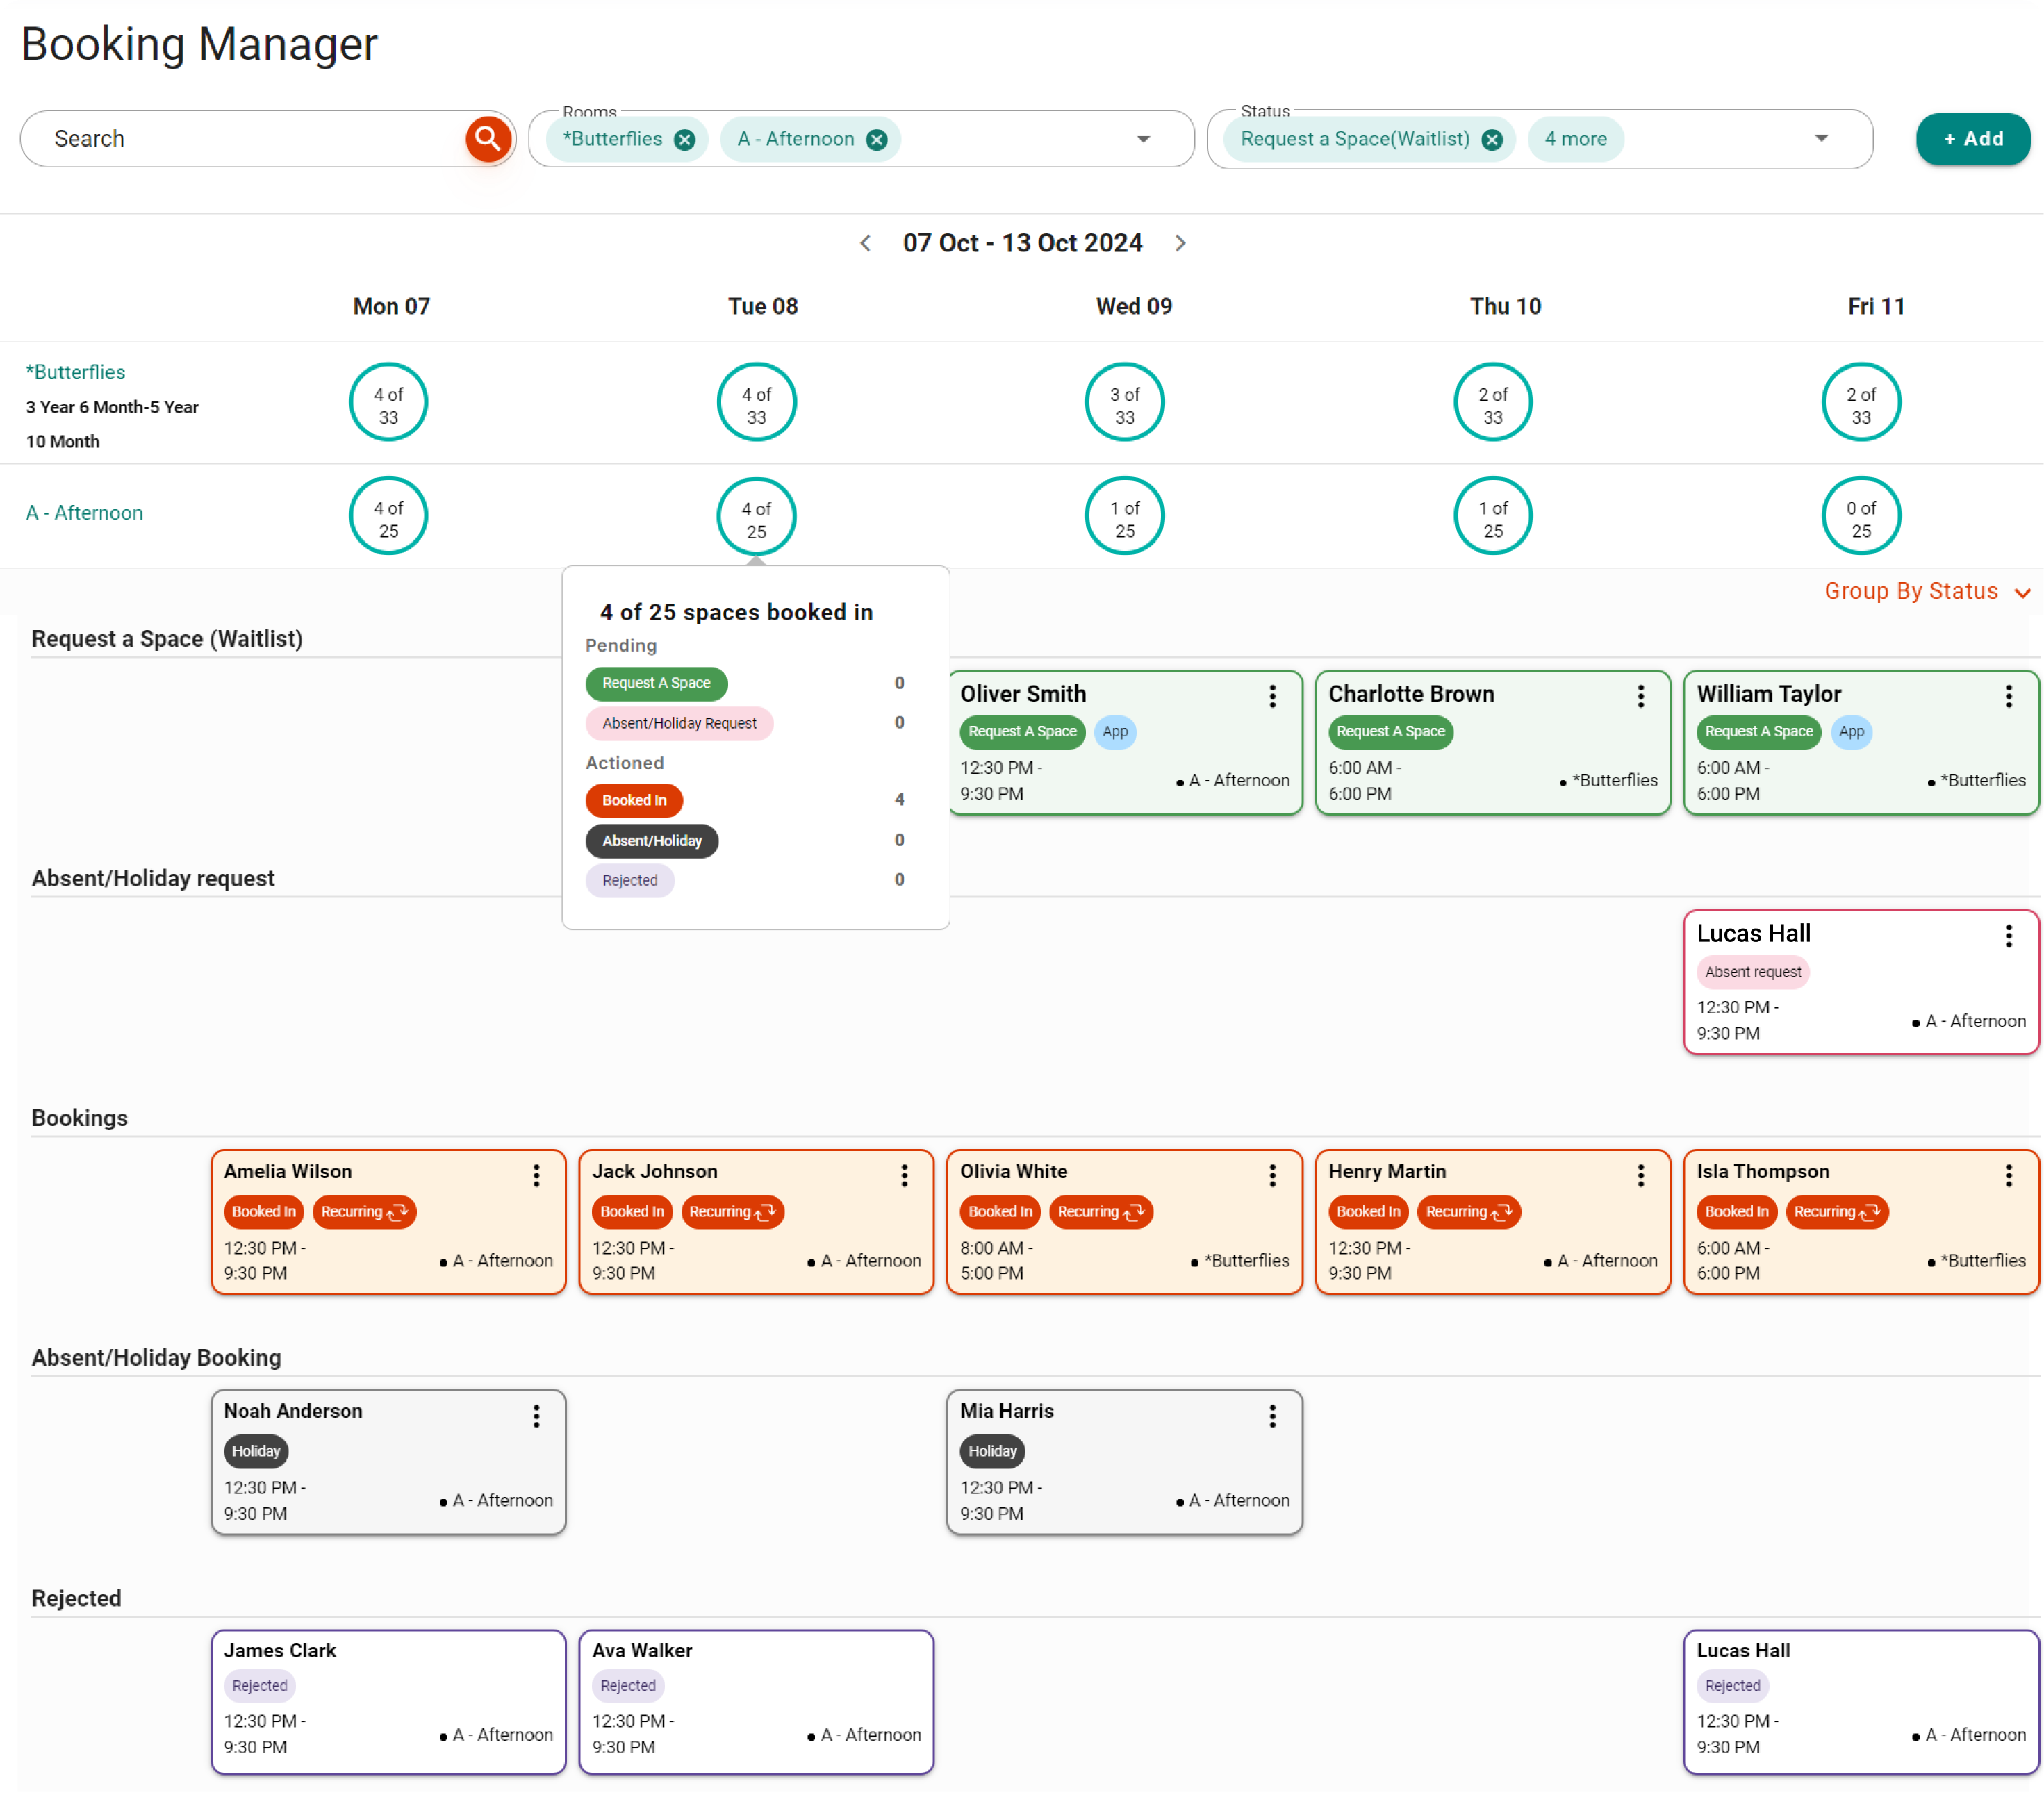Click Rejected badge in popup
Image resolution: width=2044 pixels, height=1804 pixels.
[x=630, y=880]
